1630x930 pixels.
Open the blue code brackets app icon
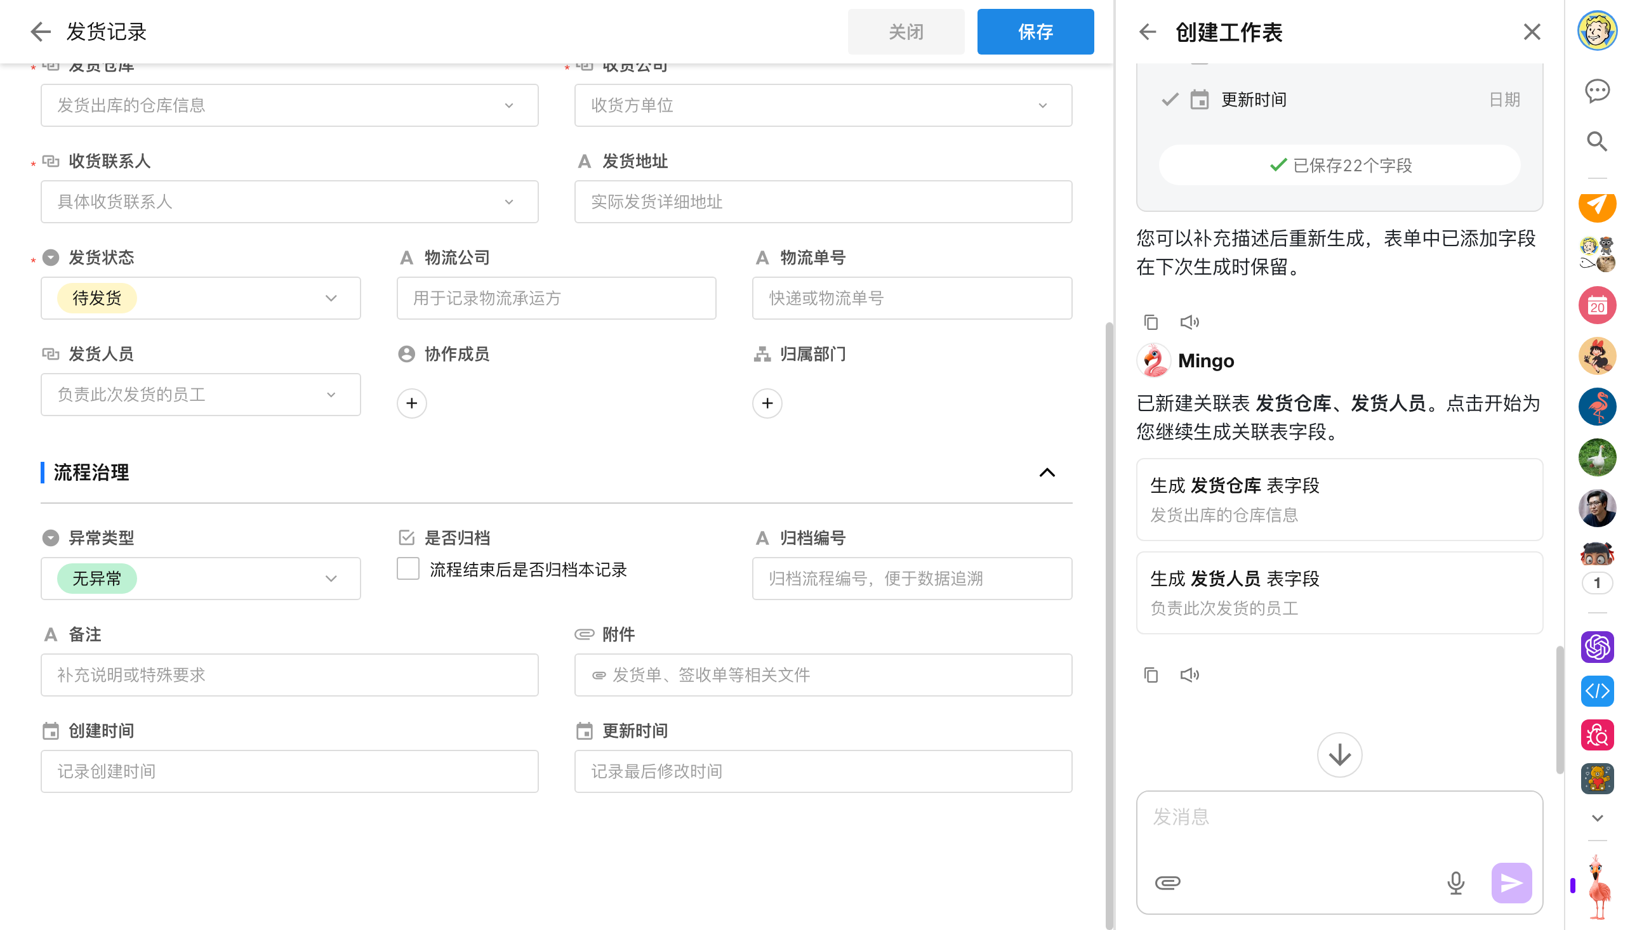(1597, 690)
